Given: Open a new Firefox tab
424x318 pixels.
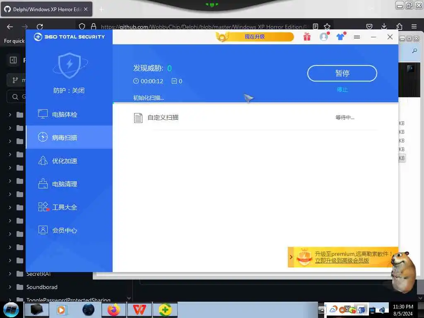Looking at the screenshot, I should 101,10.
